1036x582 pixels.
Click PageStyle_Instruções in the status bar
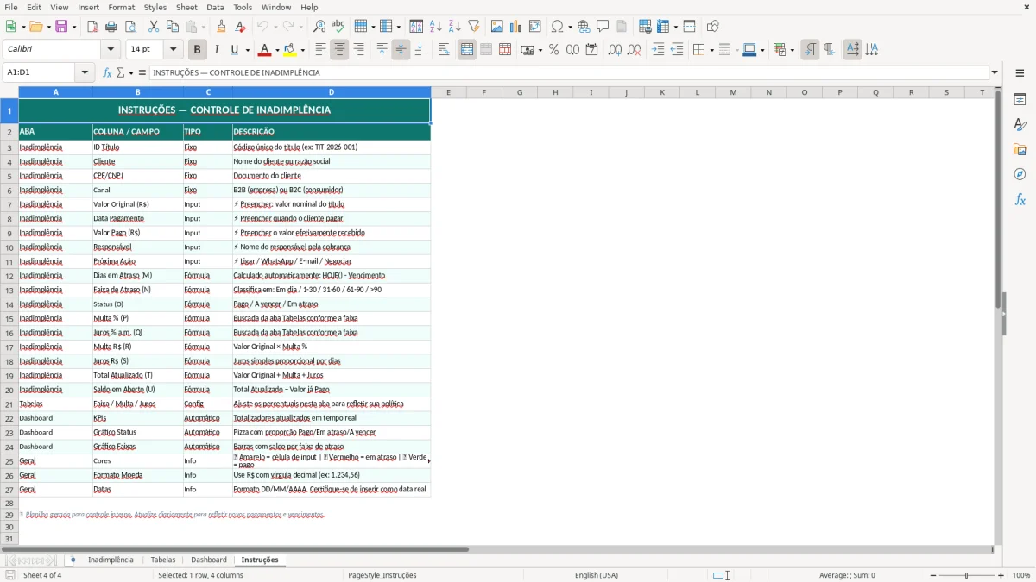tap(382, 575)
